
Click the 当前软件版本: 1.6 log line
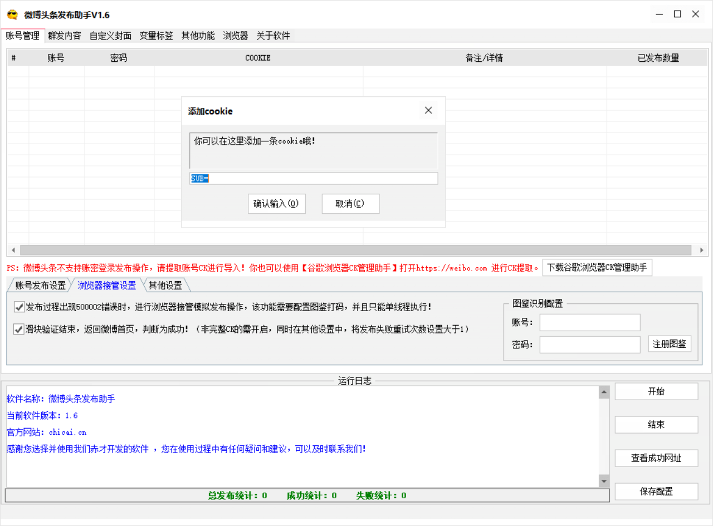pyautogui.click(x=42, y=415)
